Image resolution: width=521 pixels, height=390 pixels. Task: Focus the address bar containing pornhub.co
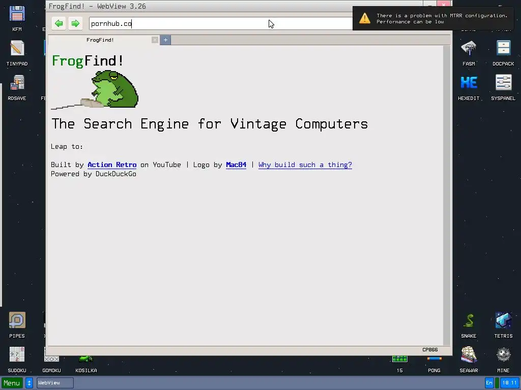[x=221, y=23]
